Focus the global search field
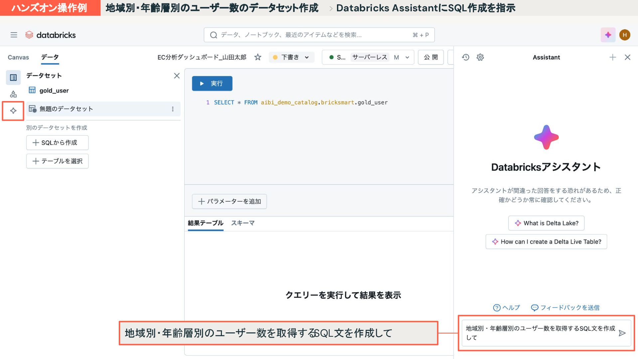The image size is (638, 359). (319, 35)
